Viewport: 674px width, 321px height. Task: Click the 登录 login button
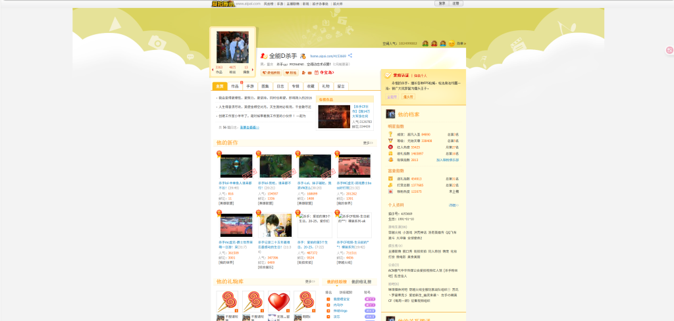point(442,3)
